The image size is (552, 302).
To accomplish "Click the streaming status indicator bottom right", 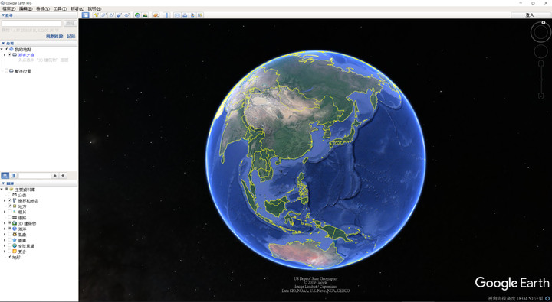I will point(547,298).
